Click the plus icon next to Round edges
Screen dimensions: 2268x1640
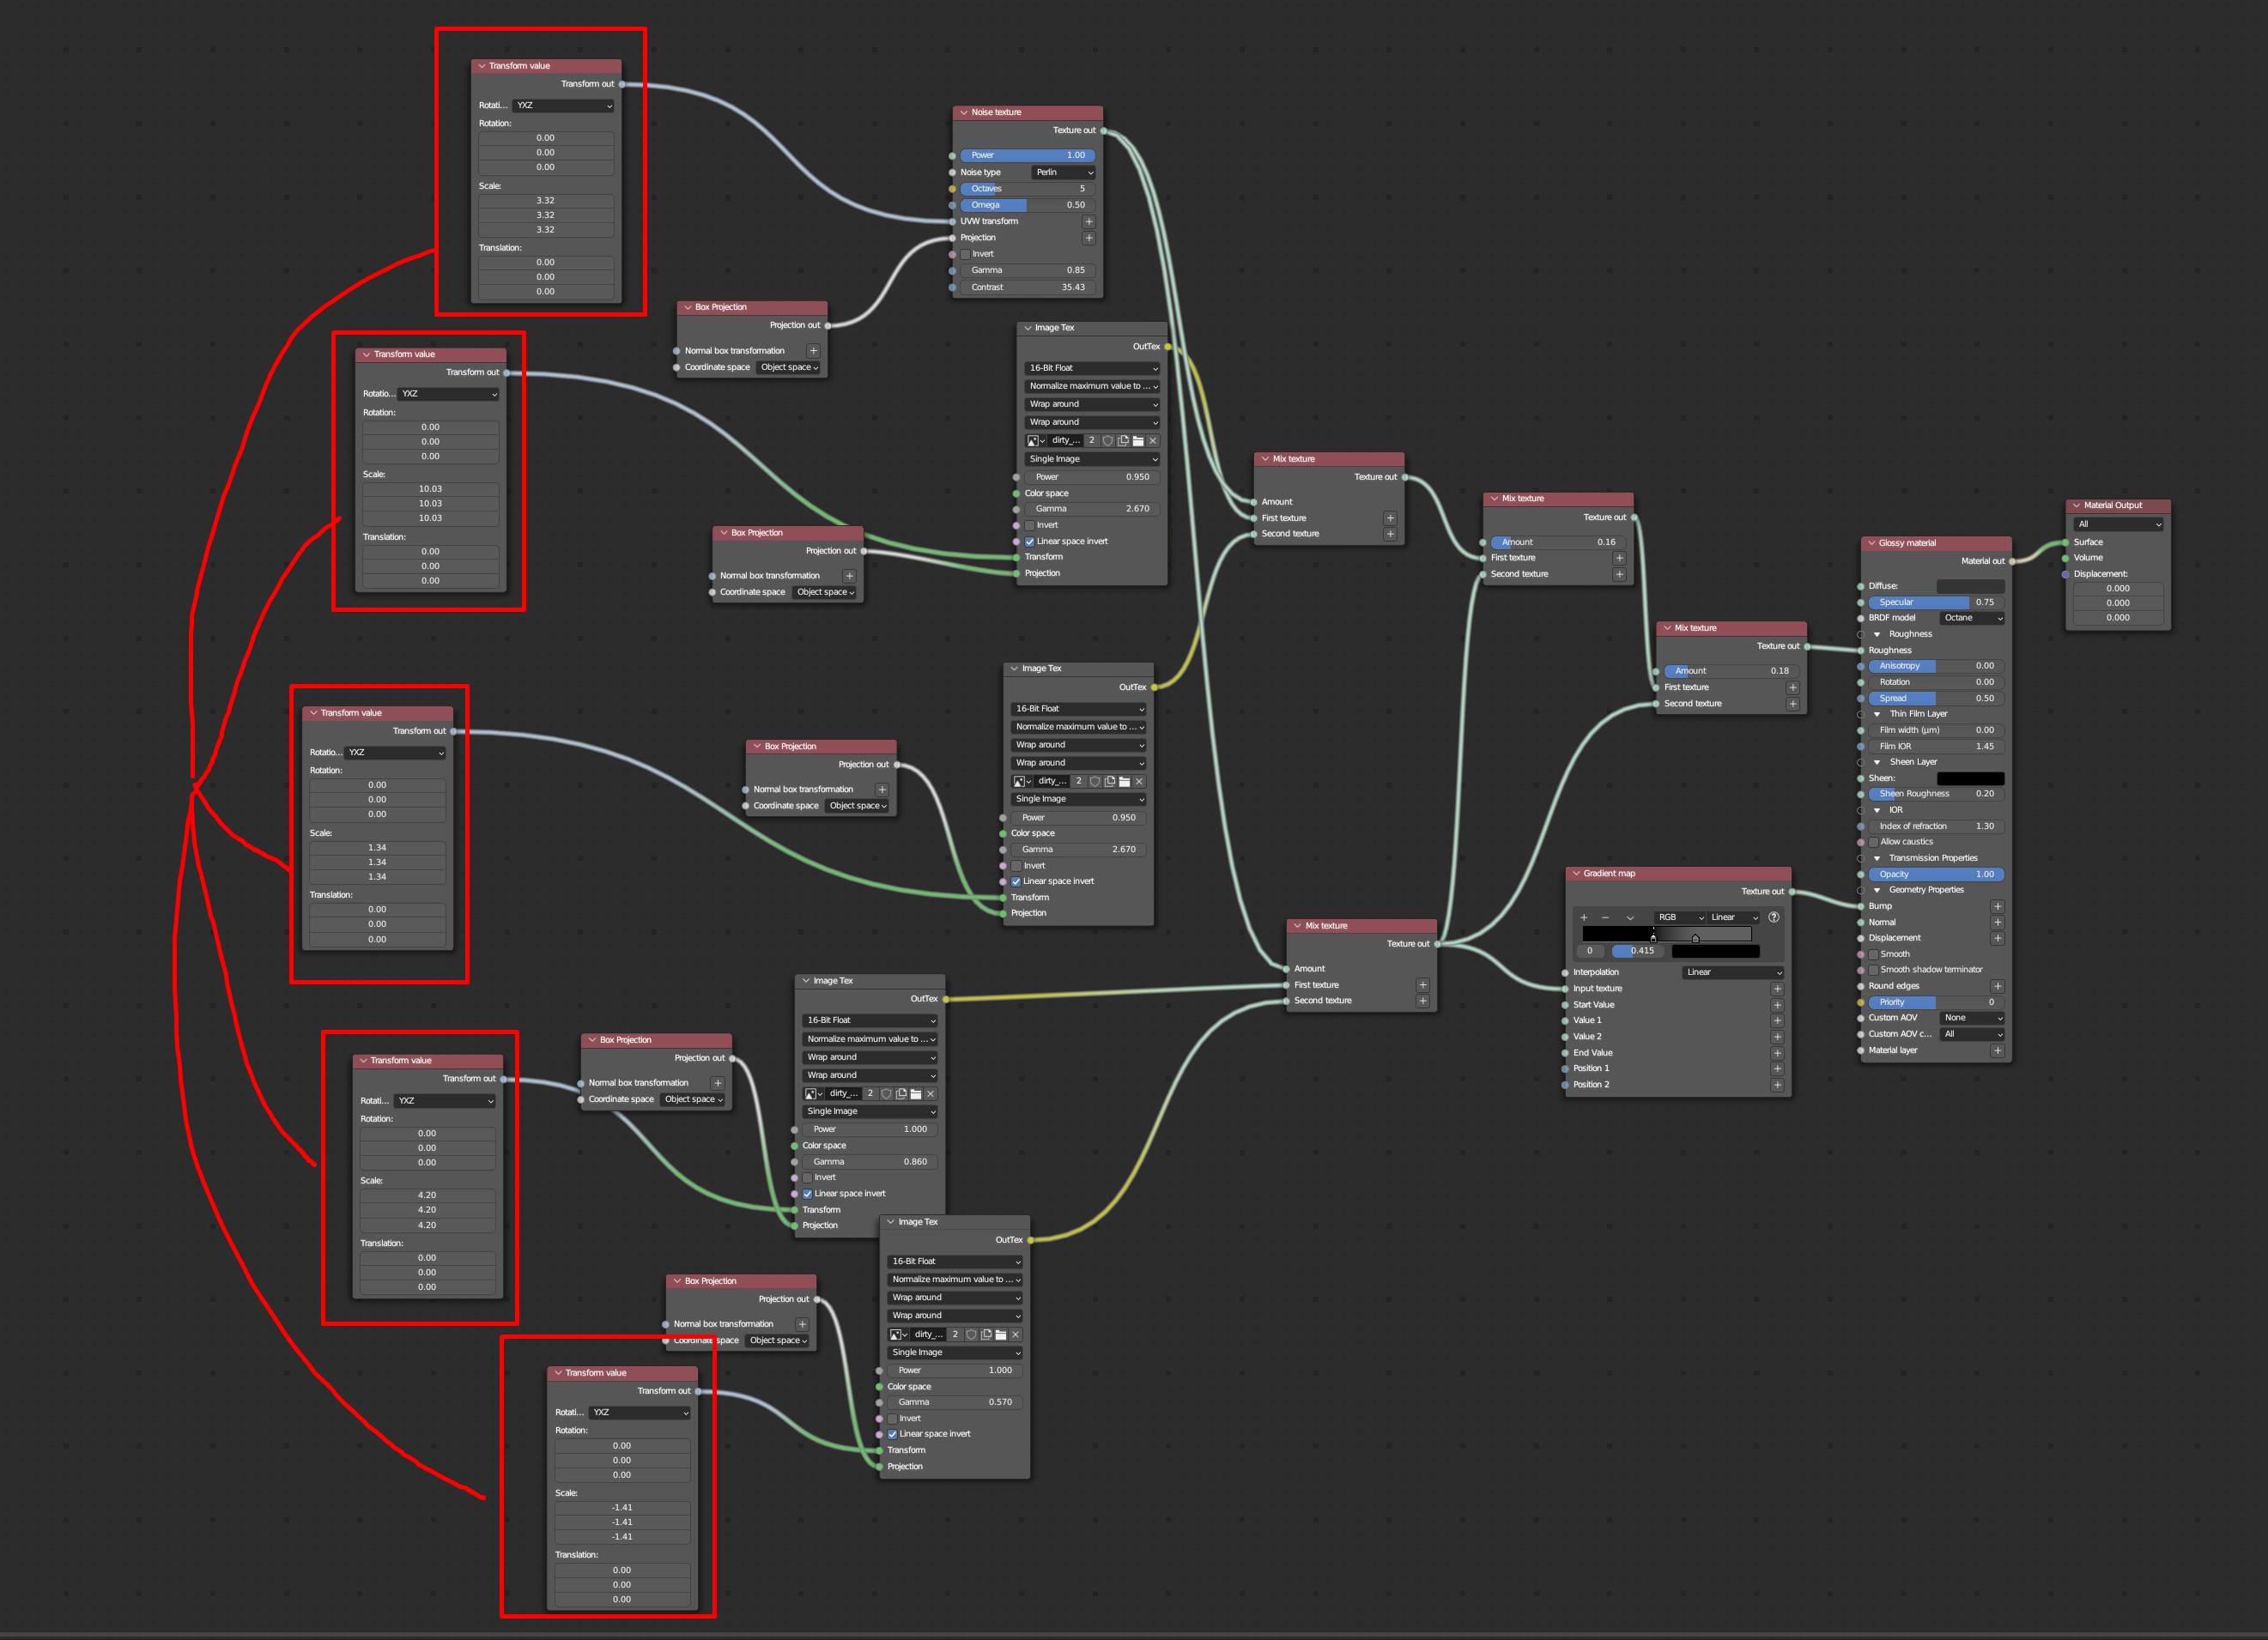[1997, 987]
